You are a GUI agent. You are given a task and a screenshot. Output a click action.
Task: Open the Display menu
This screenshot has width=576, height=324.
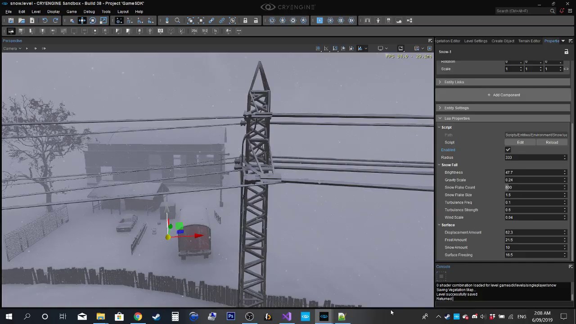pos(54,11)
